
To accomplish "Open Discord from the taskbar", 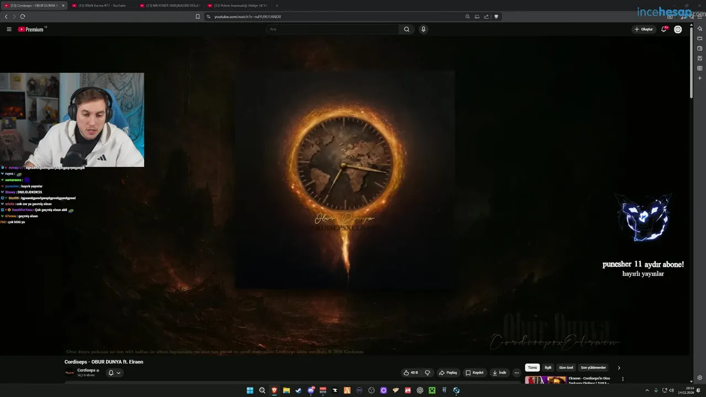I will [x=311, y=390].
